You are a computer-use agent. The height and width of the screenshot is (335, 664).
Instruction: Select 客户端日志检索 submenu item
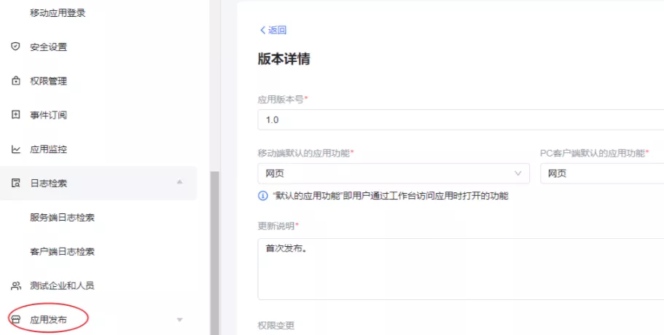(x=62, y=252)
